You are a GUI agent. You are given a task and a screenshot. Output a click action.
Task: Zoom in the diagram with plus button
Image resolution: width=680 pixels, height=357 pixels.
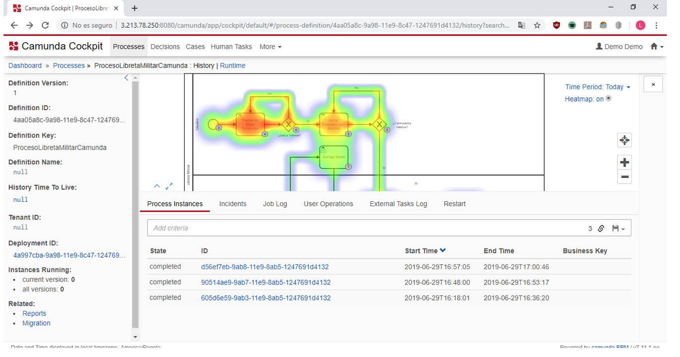tap(624, 162)
